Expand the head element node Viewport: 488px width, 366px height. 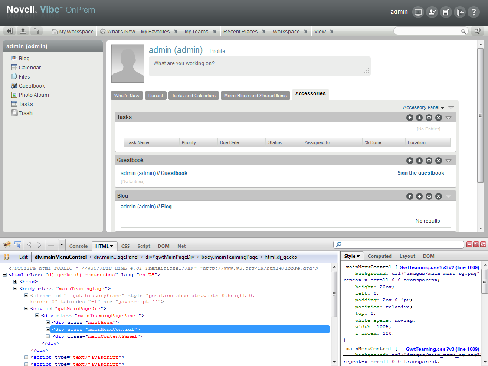pyautogui.click(x=16, y=282)
